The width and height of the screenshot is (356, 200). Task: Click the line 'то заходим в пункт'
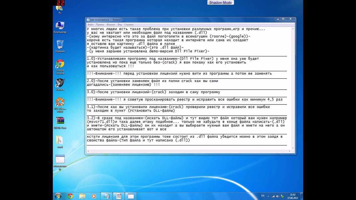coord(131,111)
